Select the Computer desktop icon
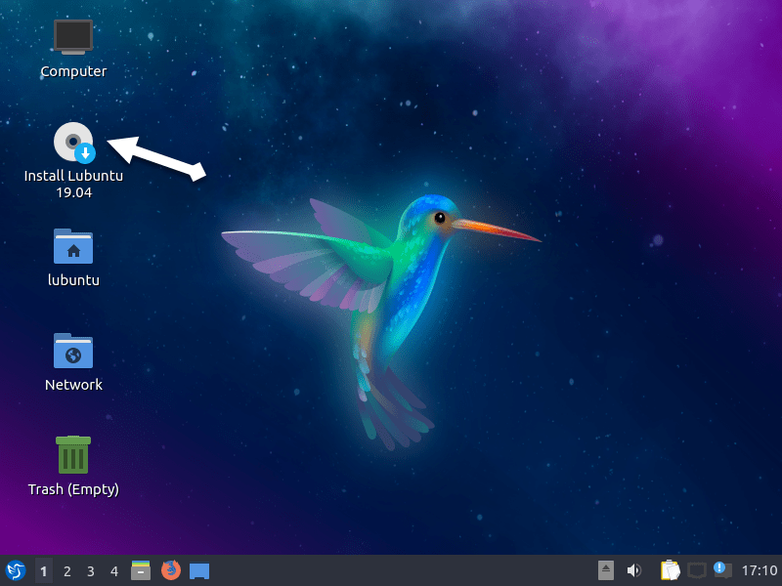 point(73,37)
